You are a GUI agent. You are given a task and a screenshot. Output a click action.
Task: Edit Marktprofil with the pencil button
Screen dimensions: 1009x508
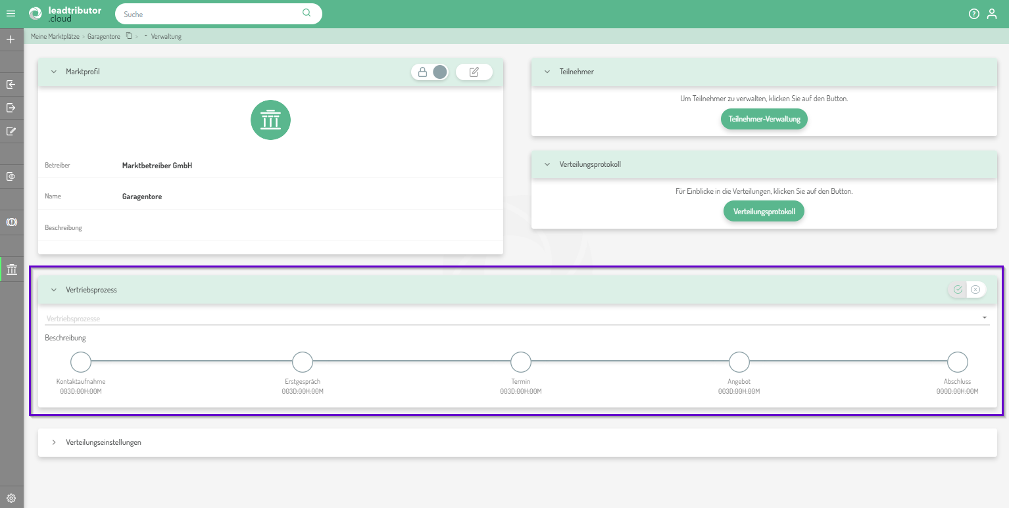coord(474,72)
